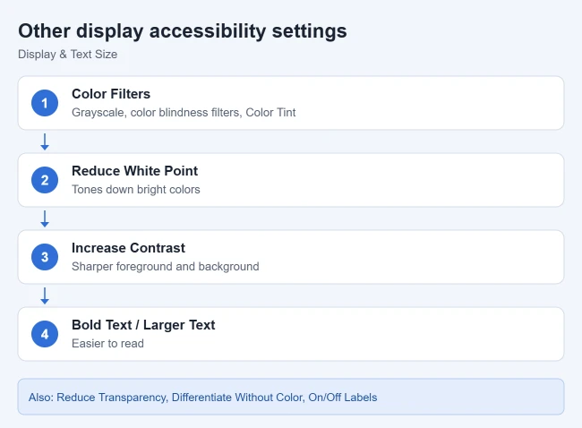Open the Increase Contrast card
Screen dimensions: 582x428
click(x=291, y=257)
